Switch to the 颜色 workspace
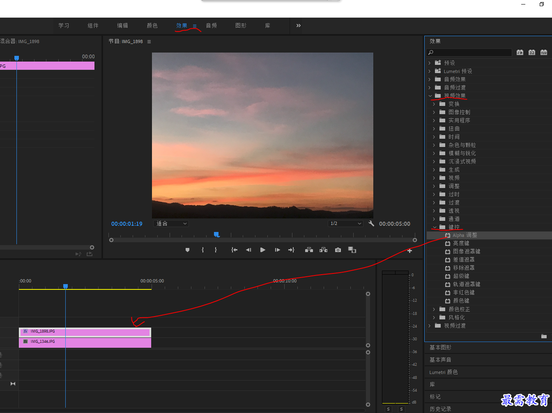The image size is (552, 413). coord(152,25)
